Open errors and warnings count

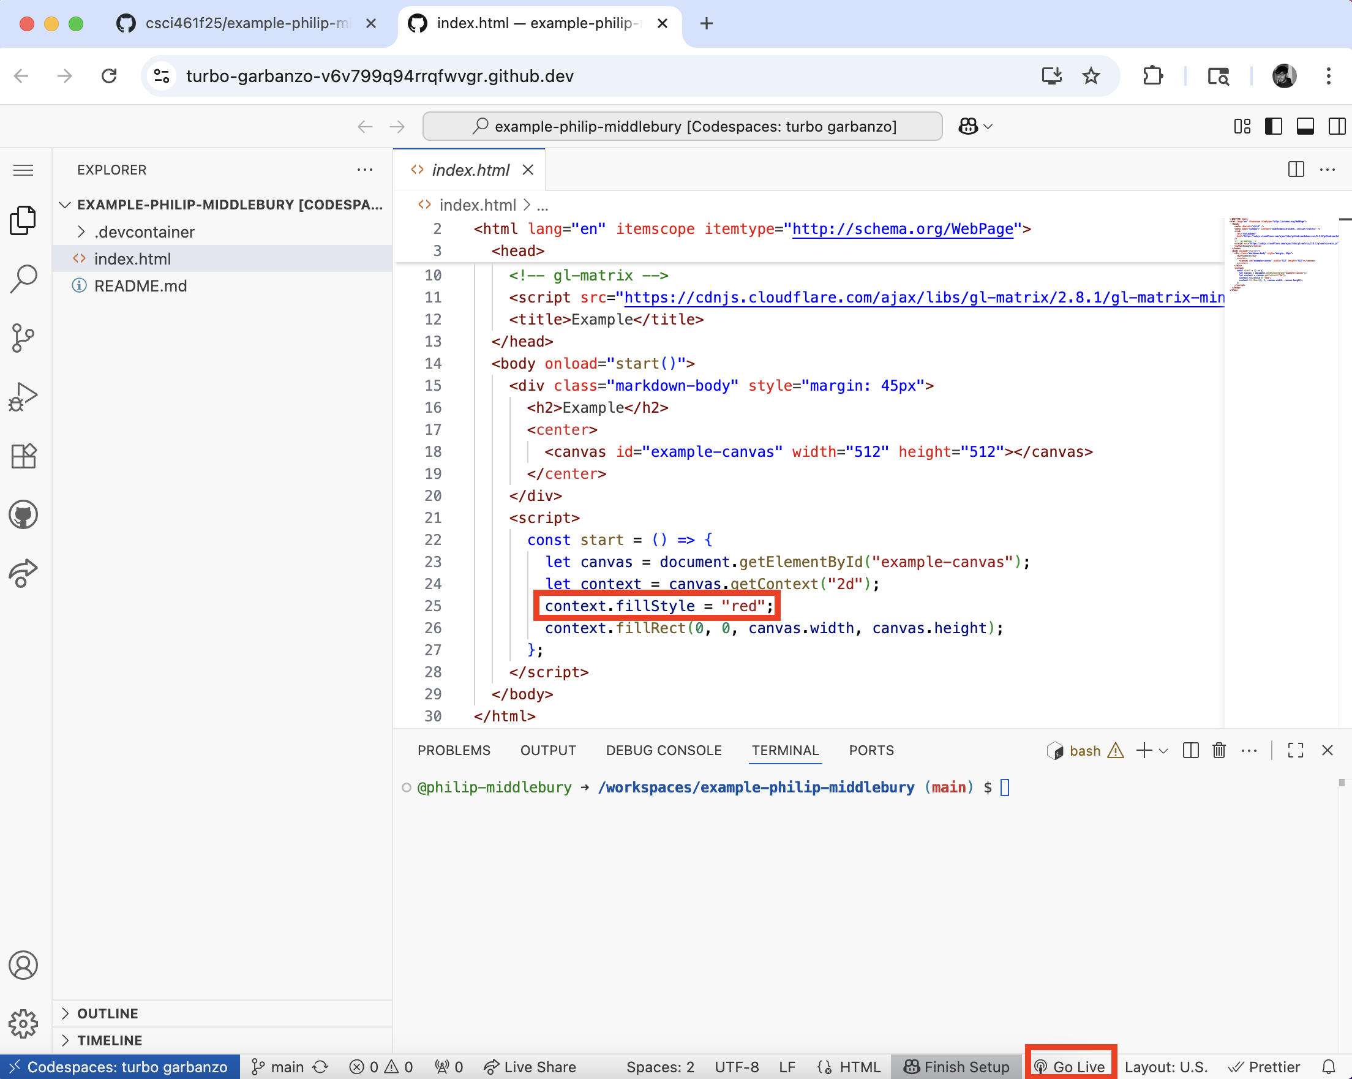pyautogui.click(x=381, y=1067)
